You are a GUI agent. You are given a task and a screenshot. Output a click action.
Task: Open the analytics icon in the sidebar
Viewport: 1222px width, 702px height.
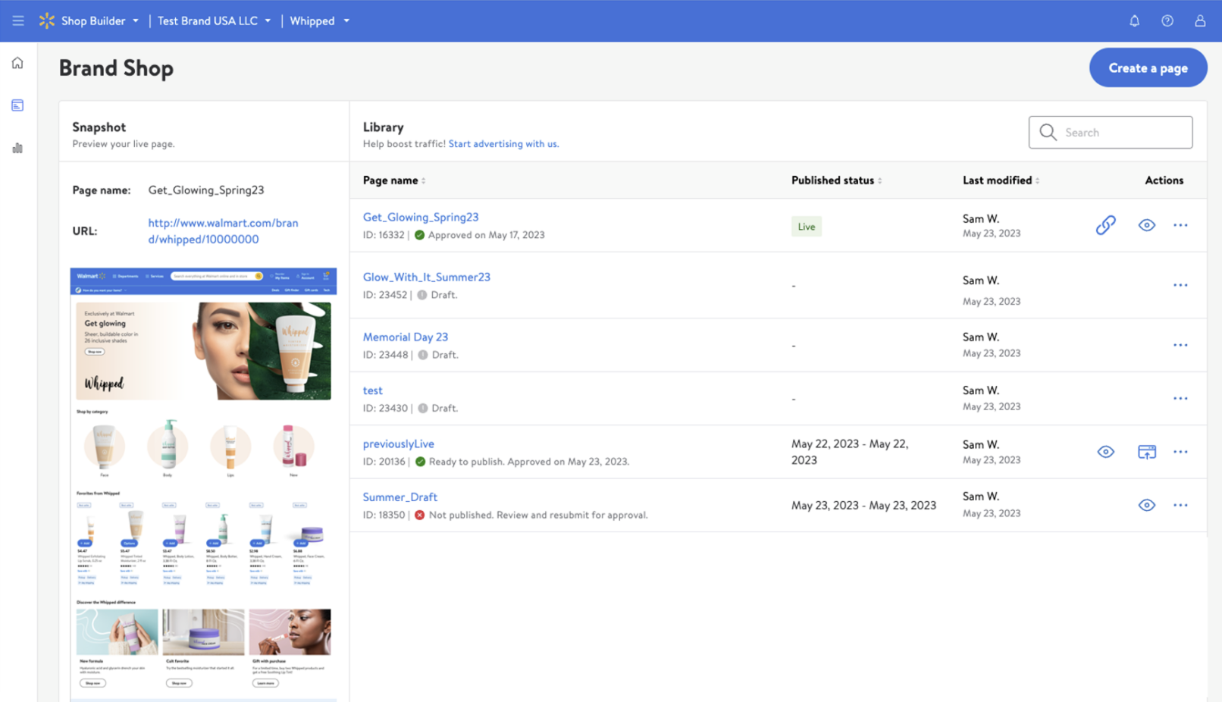(x=17, y=148)
